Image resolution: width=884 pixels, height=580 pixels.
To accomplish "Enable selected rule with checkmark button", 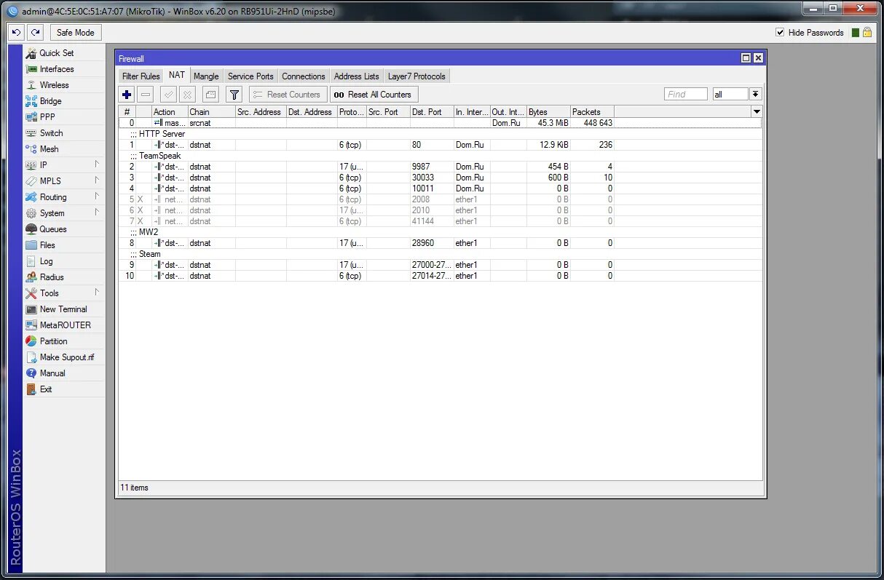I will 168,95.
